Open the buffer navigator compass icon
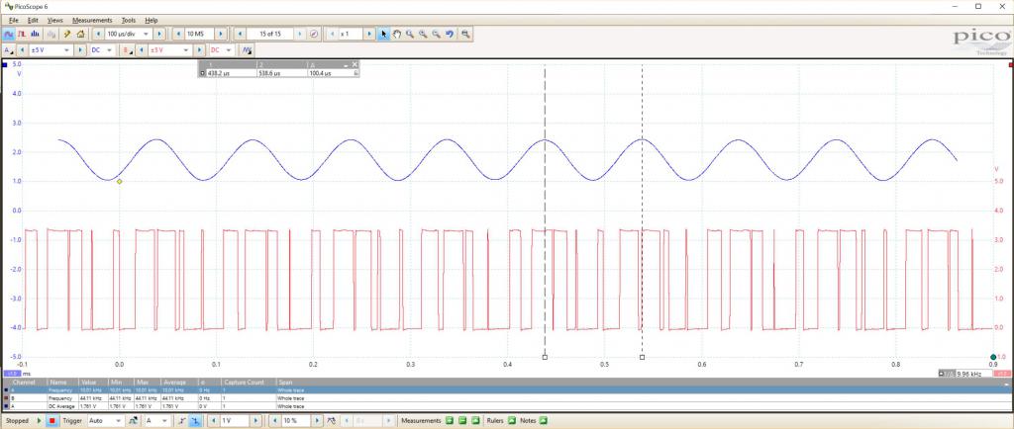This screenshot has width=1014, height=429. coord(314,34)
